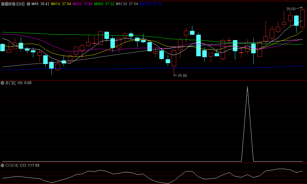
Task: Select the CCI(14) indicator name
Action: click(x=12, y=165)
